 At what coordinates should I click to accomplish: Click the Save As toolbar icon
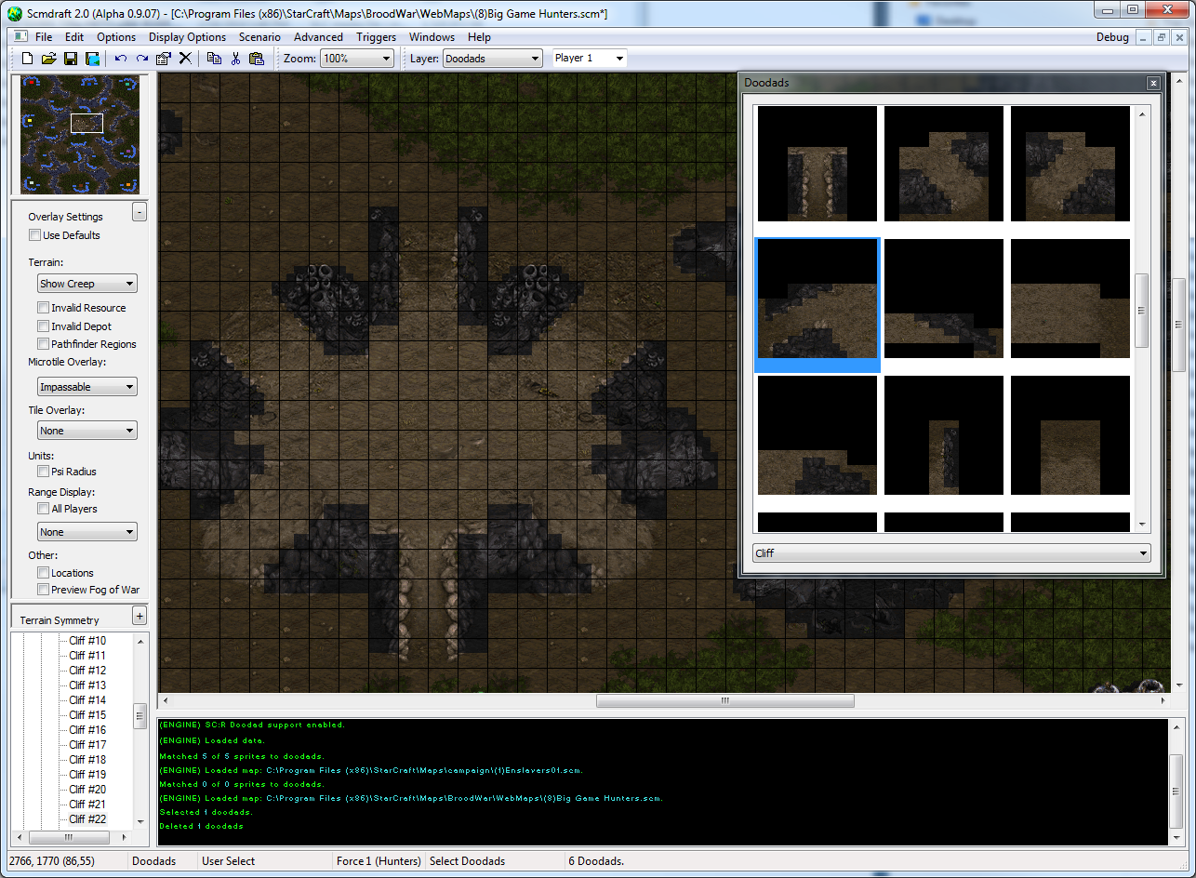tap(93, 59)
